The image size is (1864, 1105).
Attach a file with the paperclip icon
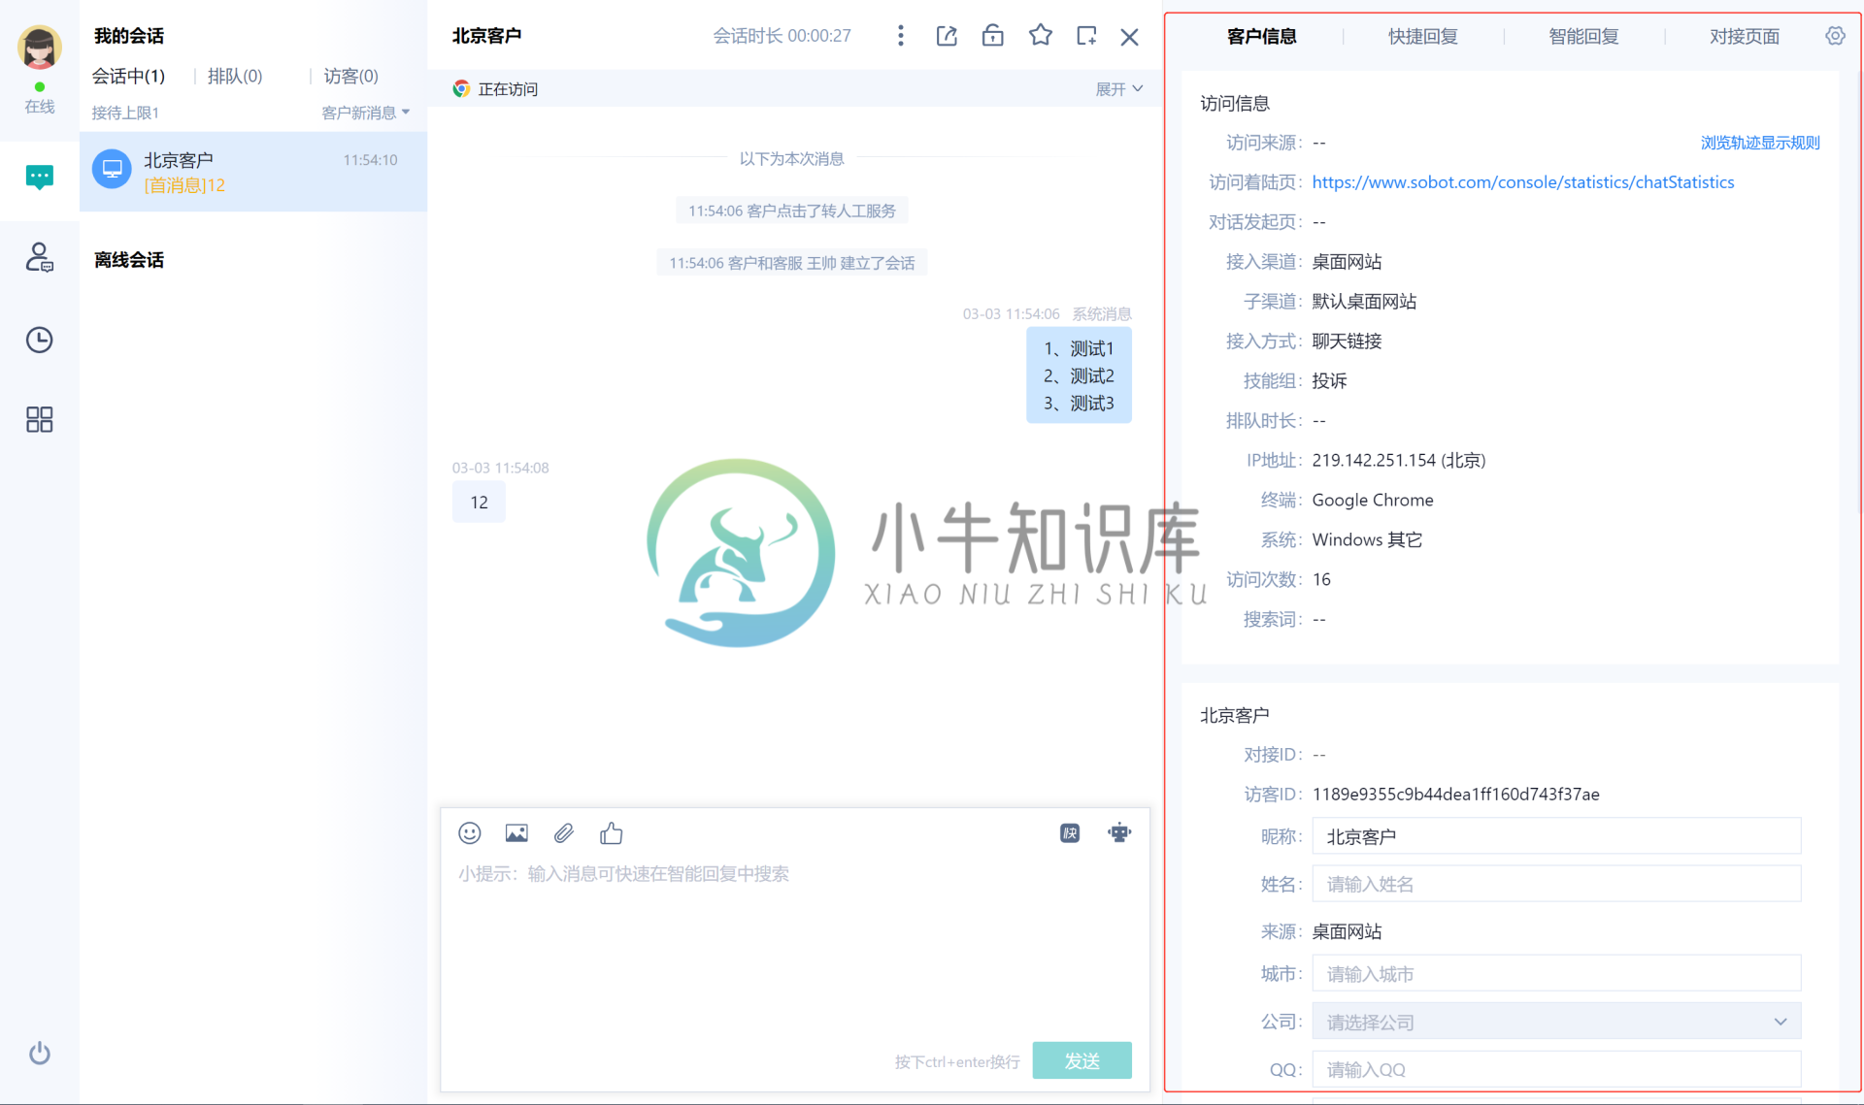(564, 832)
